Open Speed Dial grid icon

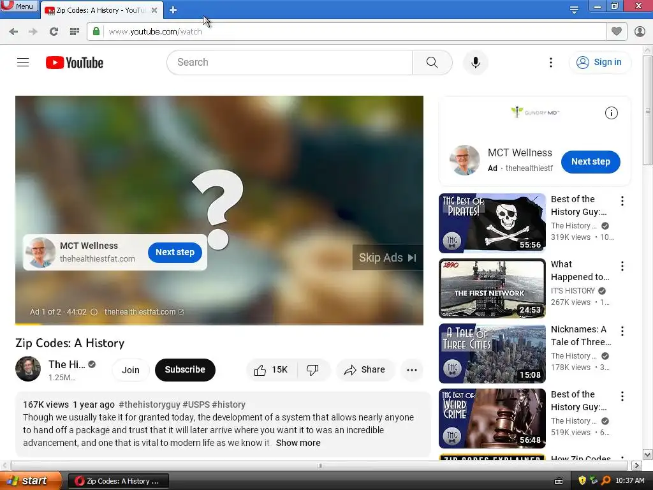pyautogui.click(x=75, y=32)
